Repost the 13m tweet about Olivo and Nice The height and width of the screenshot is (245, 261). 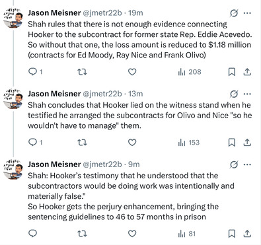pyautogui.click(x=83, y=143)
